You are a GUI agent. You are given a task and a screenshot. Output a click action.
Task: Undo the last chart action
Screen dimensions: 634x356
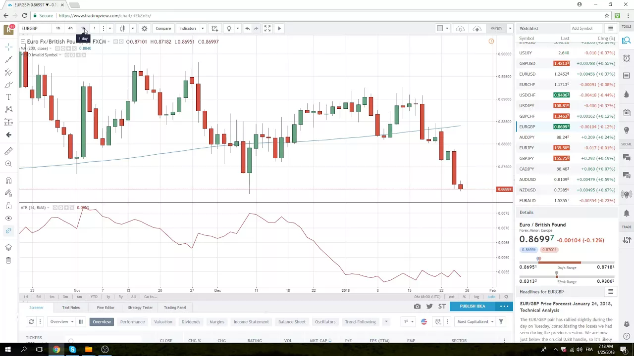click(x=247, y=28)
